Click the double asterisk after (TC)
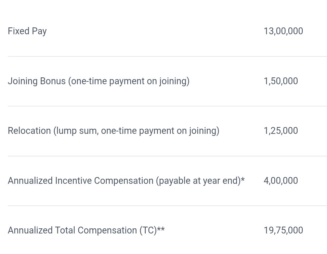The height and width of the screenshot is (254, 327). tap(161, 229)
